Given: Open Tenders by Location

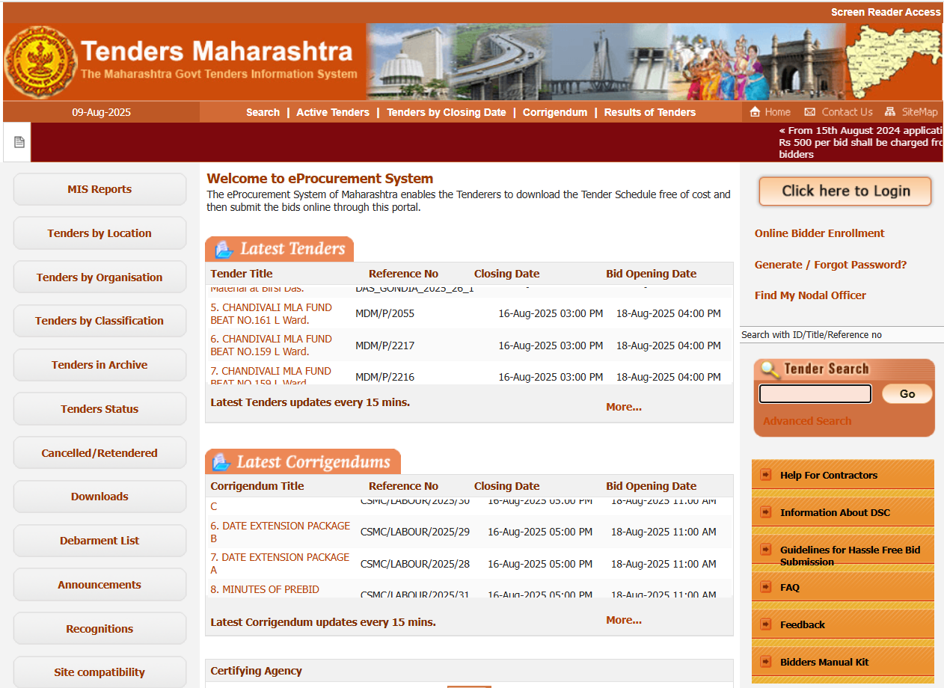Looking at the screenshot, I should (x=99, y=233).
